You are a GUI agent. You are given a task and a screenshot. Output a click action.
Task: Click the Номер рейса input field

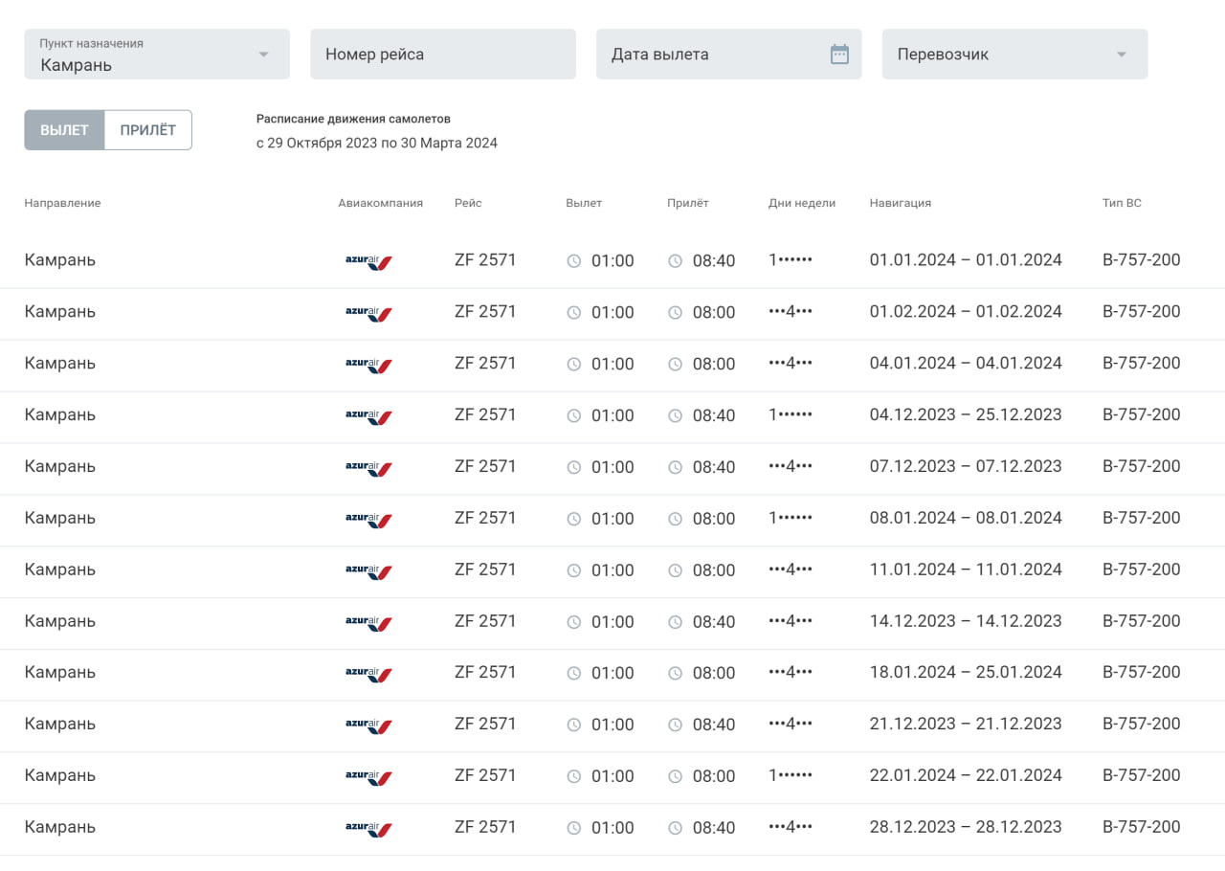click(442, 55)
